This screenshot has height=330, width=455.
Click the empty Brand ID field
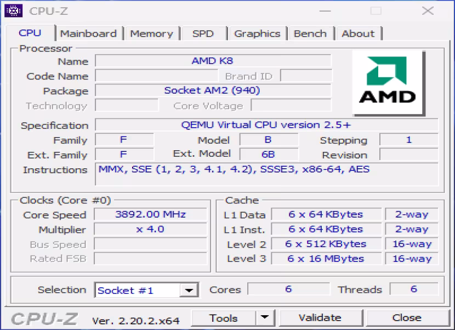tap(306, 76)
